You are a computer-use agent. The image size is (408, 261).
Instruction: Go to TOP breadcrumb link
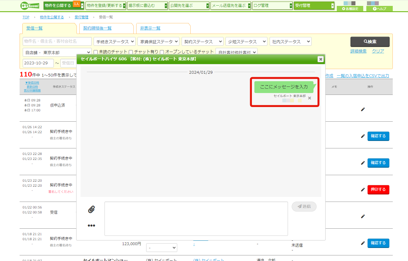(x=26, y=17)
